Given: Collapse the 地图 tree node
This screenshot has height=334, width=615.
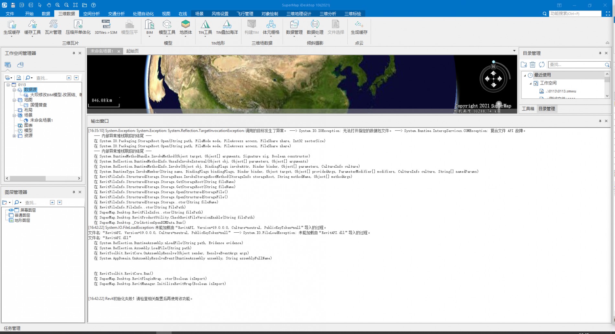Looking at the screenshot, I should coord(14,100).
